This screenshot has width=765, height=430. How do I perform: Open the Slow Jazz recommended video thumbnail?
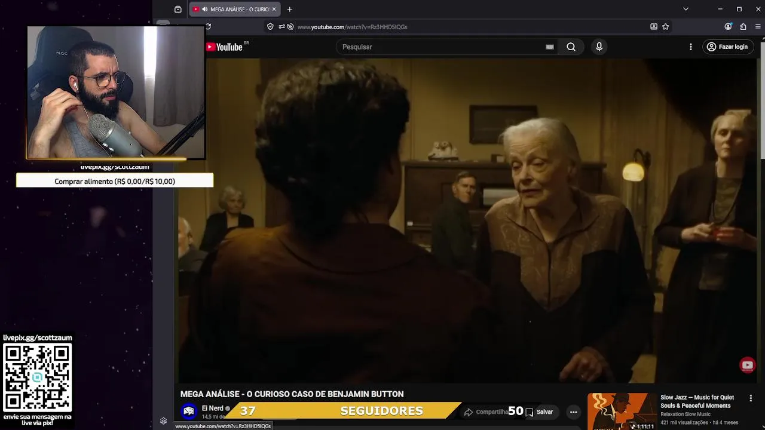(x=622, y=411)
